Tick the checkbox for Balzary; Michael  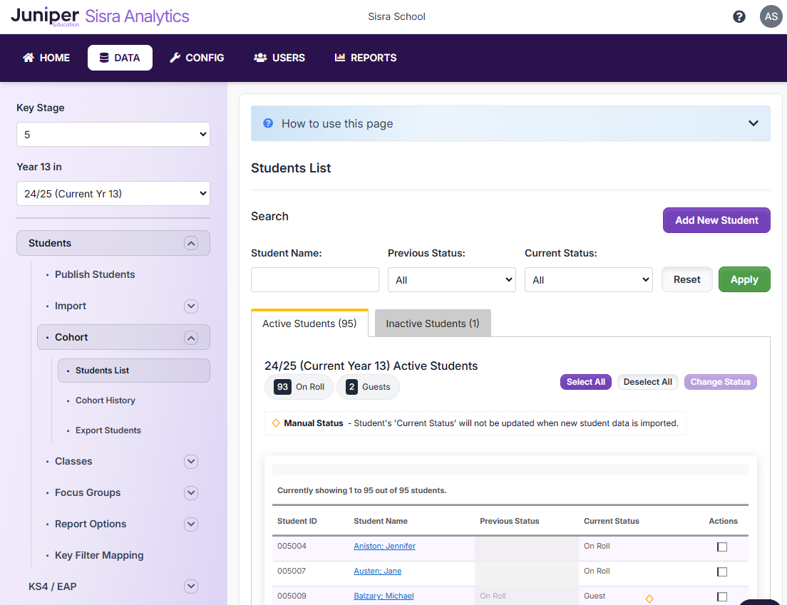click(722, 596)
